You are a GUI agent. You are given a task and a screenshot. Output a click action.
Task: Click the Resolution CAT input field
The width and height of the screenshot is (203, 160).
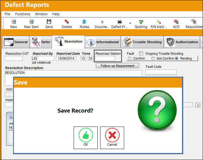click(14, 58)
